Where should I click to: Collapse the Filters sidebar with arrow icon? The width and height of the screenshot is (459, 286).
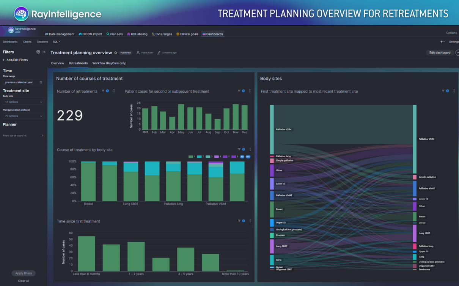click(x=44, y=52)
